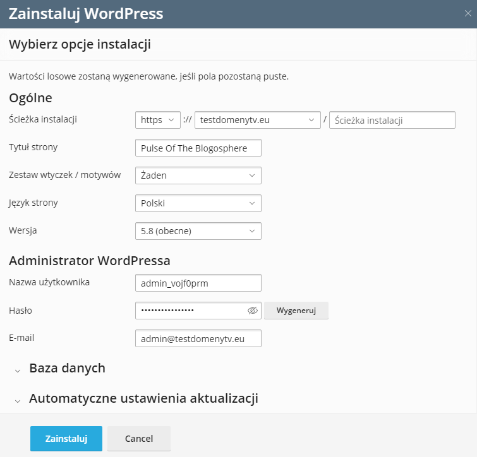The height and width of the screenshot is (457, 477).
Task: Open the Wersja 5.8 (obecne) dropdown
Action: 198,231
